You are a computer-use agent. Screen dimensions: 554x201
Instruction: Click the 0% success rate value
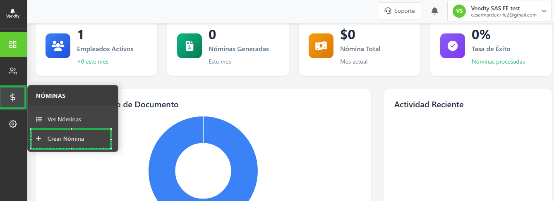[x=481, y=35]
